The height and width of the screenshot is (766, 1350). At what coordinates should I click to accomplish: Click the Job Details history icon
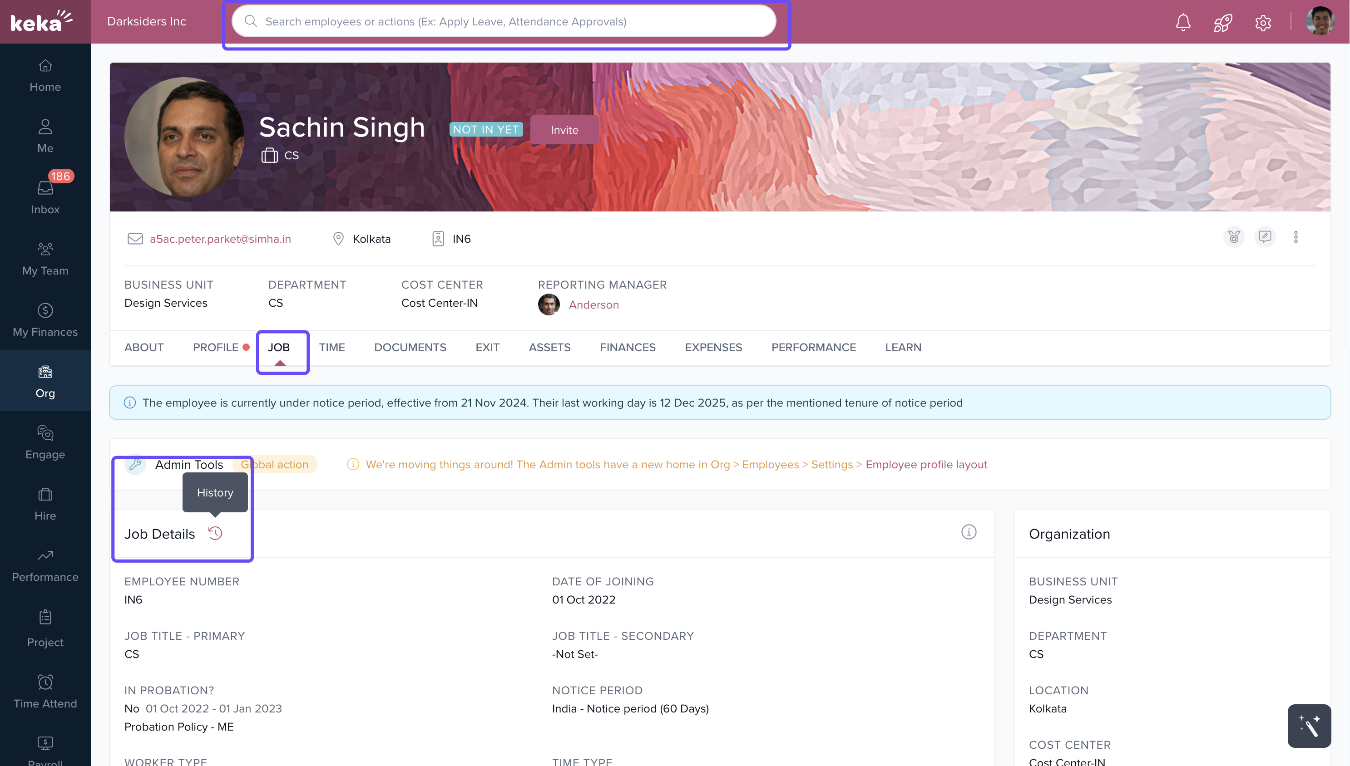tap(215, 534)
